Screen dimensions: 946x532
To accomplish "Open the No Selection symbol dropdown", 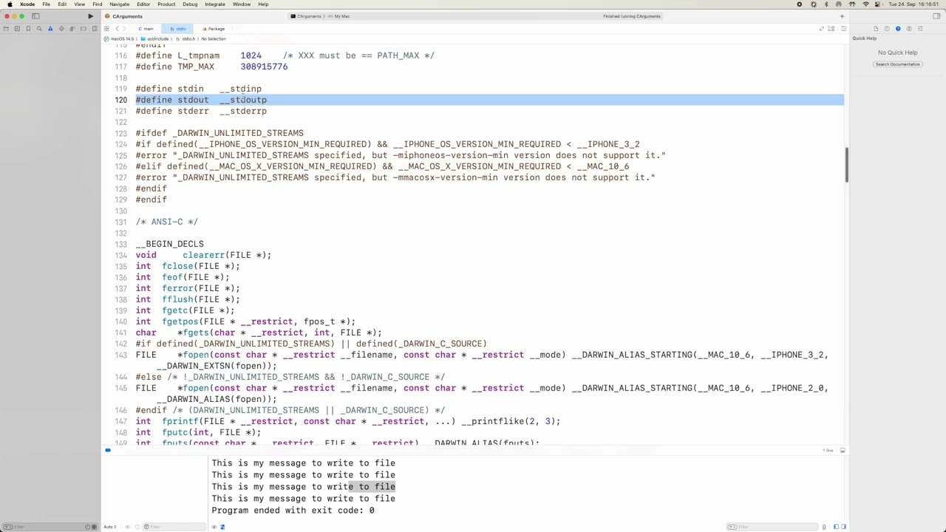I will click(214, 38).
